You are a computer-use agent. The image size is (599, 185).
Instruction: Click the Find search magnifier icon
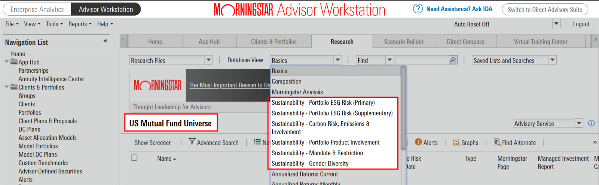[x=453, y=60]
